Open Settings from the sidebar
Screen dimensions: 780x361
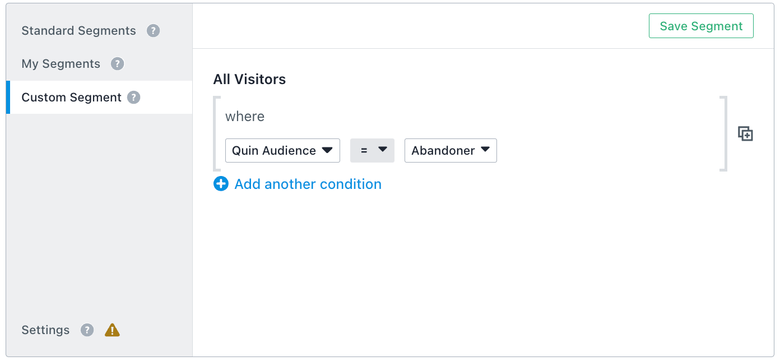coord(45,330)
